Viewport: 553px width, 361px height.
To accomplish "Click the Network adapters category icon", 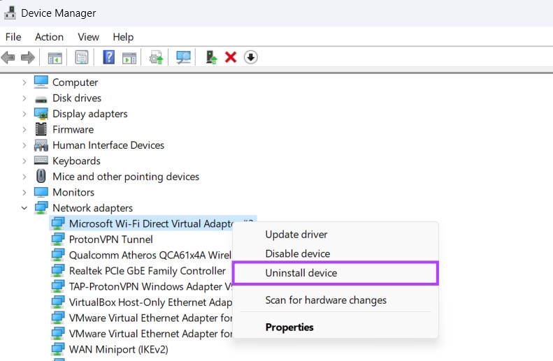I will pyautogui.click(x=41, y=207).
